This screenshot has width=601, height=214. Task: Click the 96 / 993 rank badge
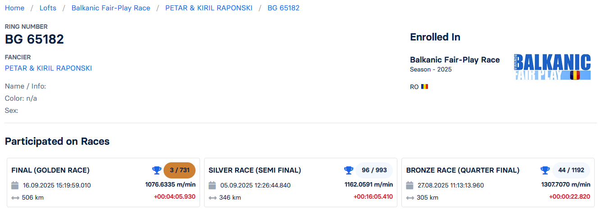click(374, 170)
